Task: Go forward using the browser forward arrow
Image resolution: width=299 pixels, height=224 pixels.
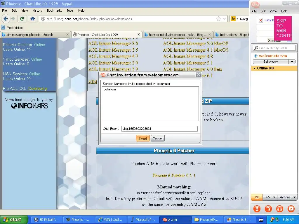Action: coord(13,19)
